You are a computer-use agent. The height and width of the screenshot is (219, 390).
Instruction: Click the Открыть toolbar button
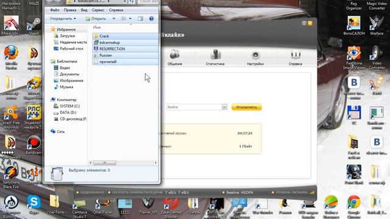tap(96, 19)
